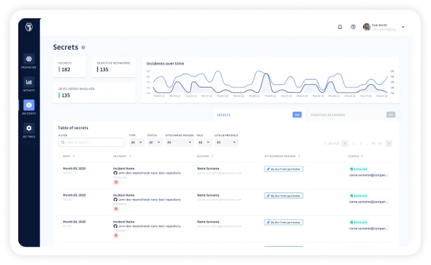Click the filter search input field
The height and width of the screenshot is (265, 431).
(91, 142)
